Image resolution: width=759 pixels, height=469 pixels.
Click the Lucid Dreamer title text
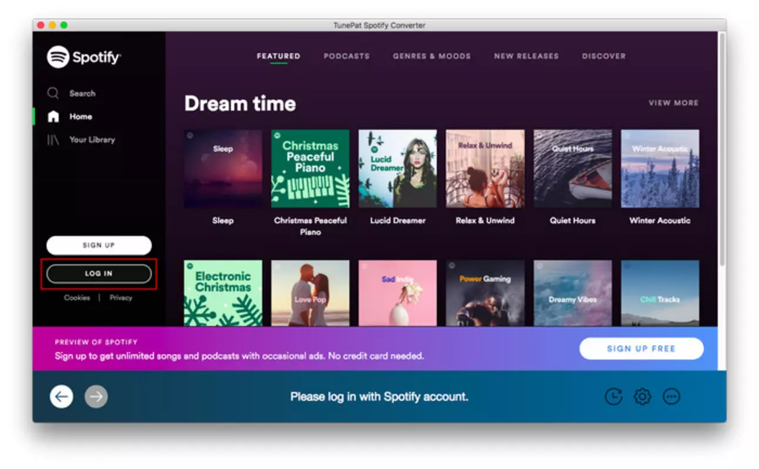[x=397, y=221]
